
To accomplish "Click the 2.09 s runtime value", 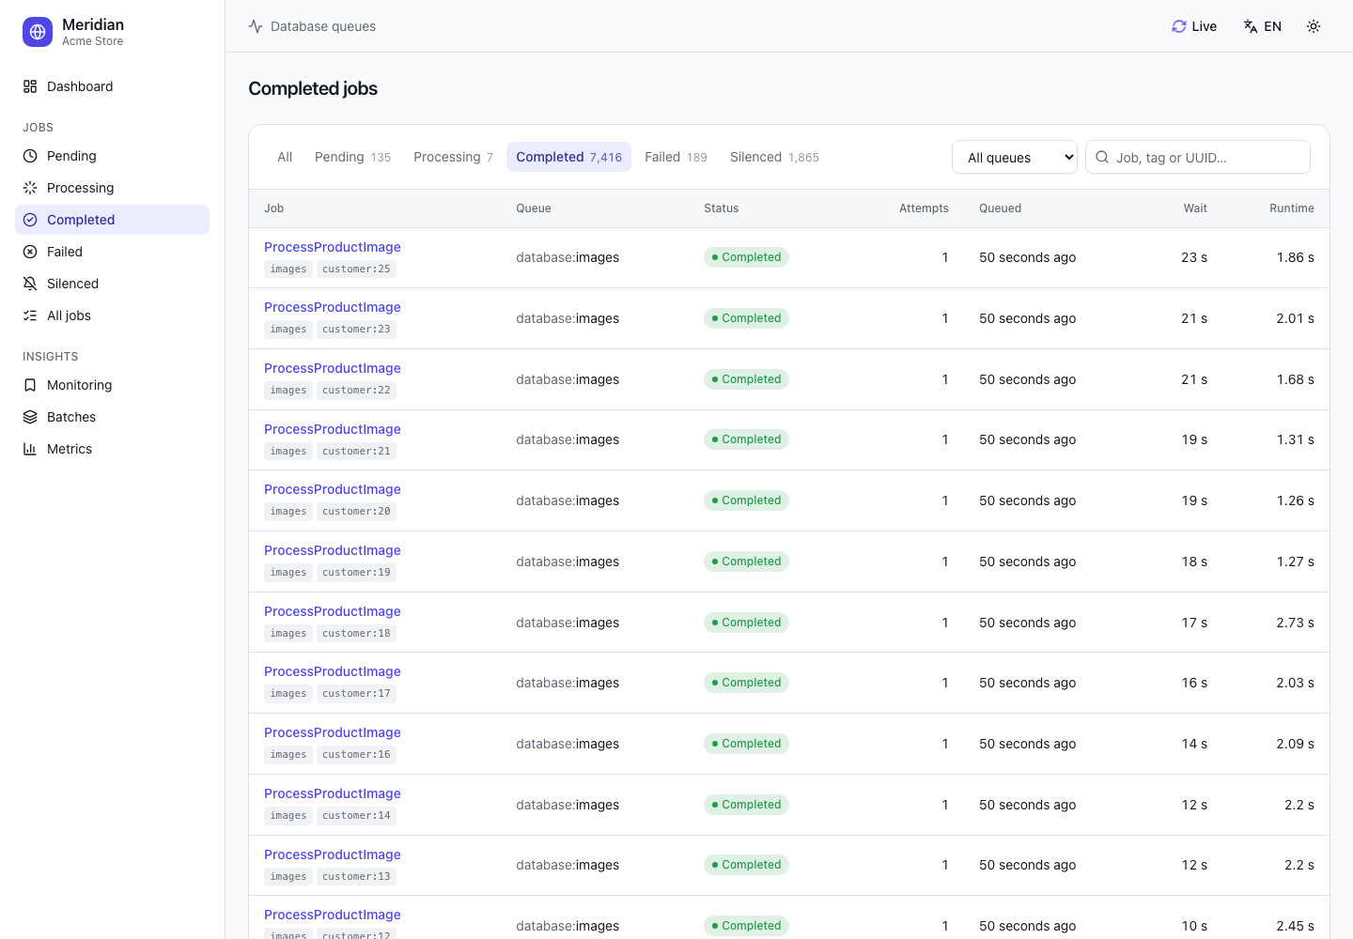I will (1295, 744).
